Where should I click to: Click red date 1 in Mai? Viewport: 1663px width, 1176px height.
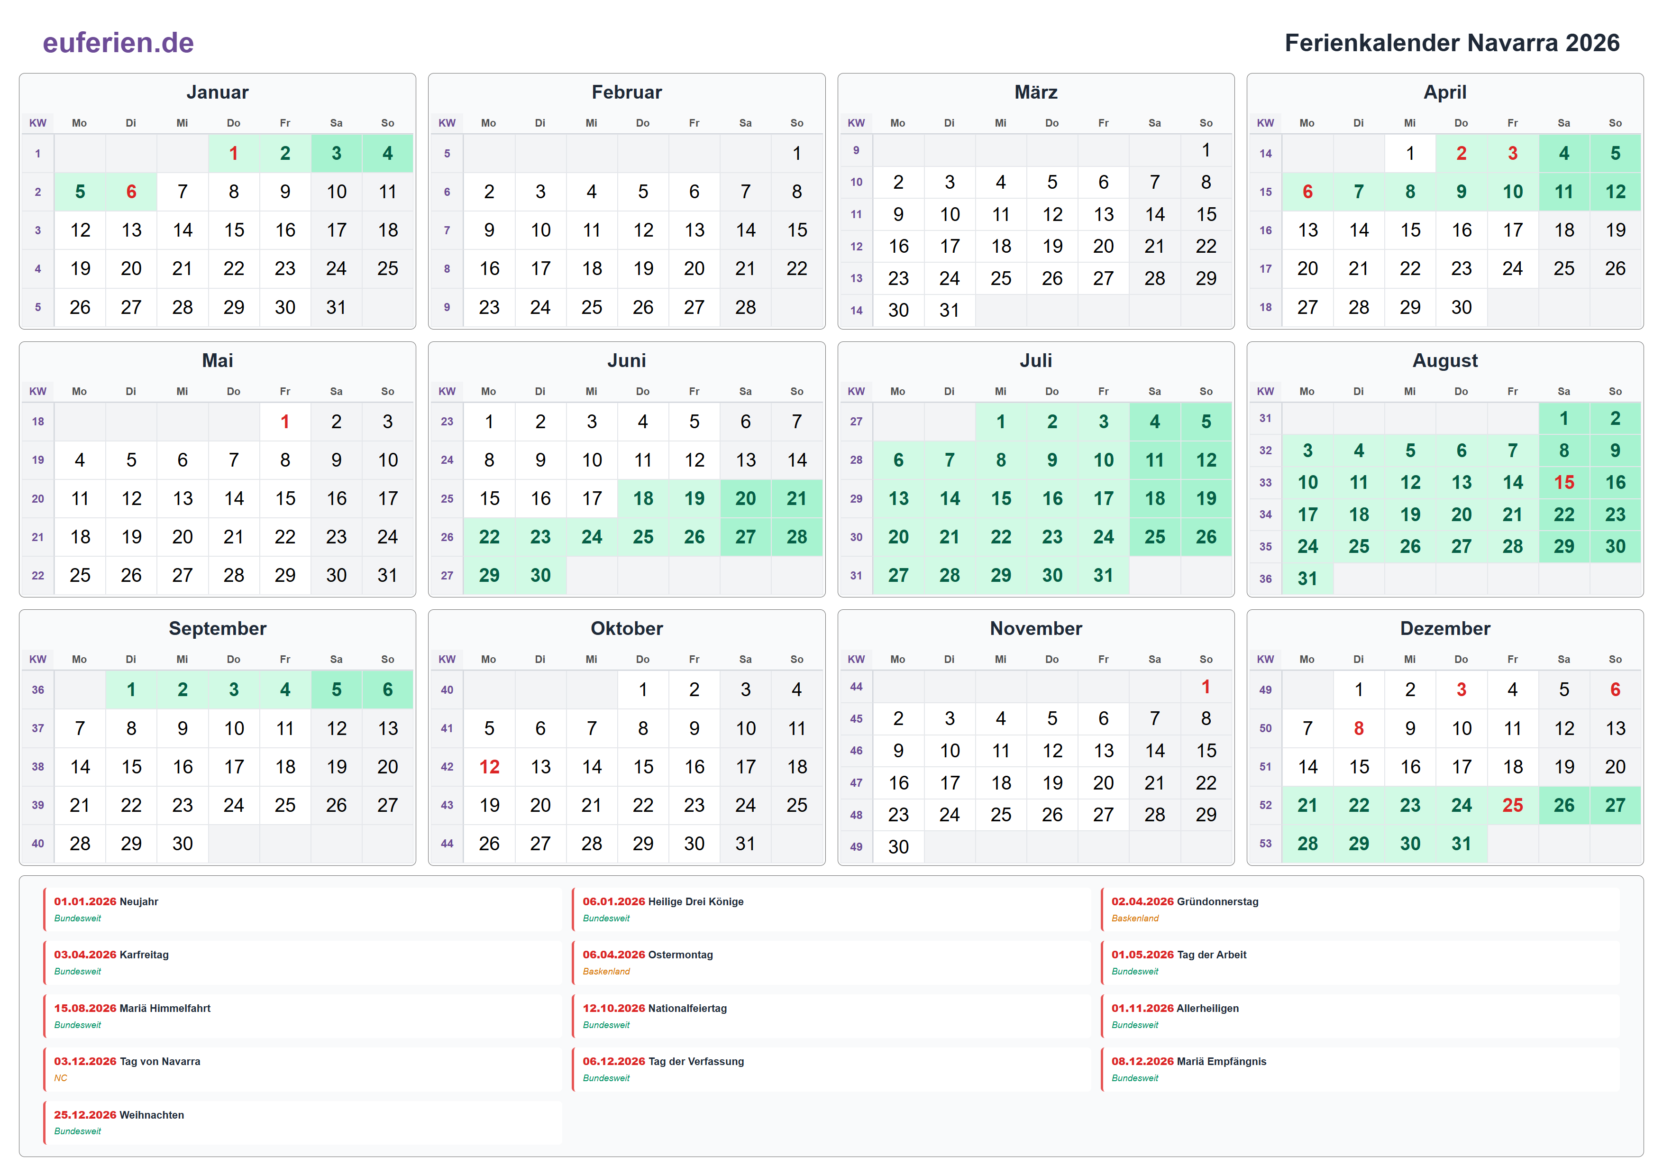click(x=284, y=421)
